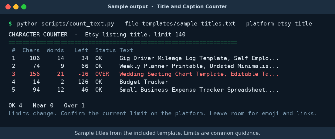335x139 pixels.
Task: Click the '94' chars value in row 5
Action: [x=36, y=90]
